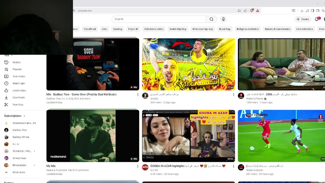The image size is (325, 183).
Task: Expand the Subscriptions section header
Action: [15, 116]
